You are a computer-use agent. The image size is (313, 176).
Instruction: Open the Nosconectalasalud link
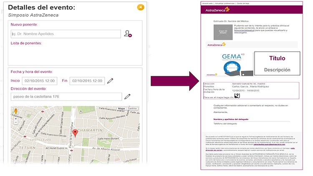click(244, 30)
